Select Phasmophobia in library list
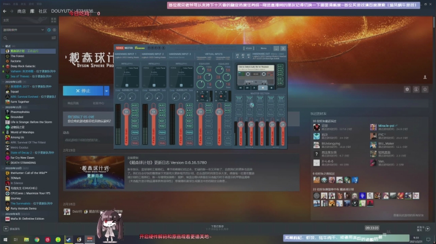This screenshot has width=436, height=244. [x=20, y=112]
